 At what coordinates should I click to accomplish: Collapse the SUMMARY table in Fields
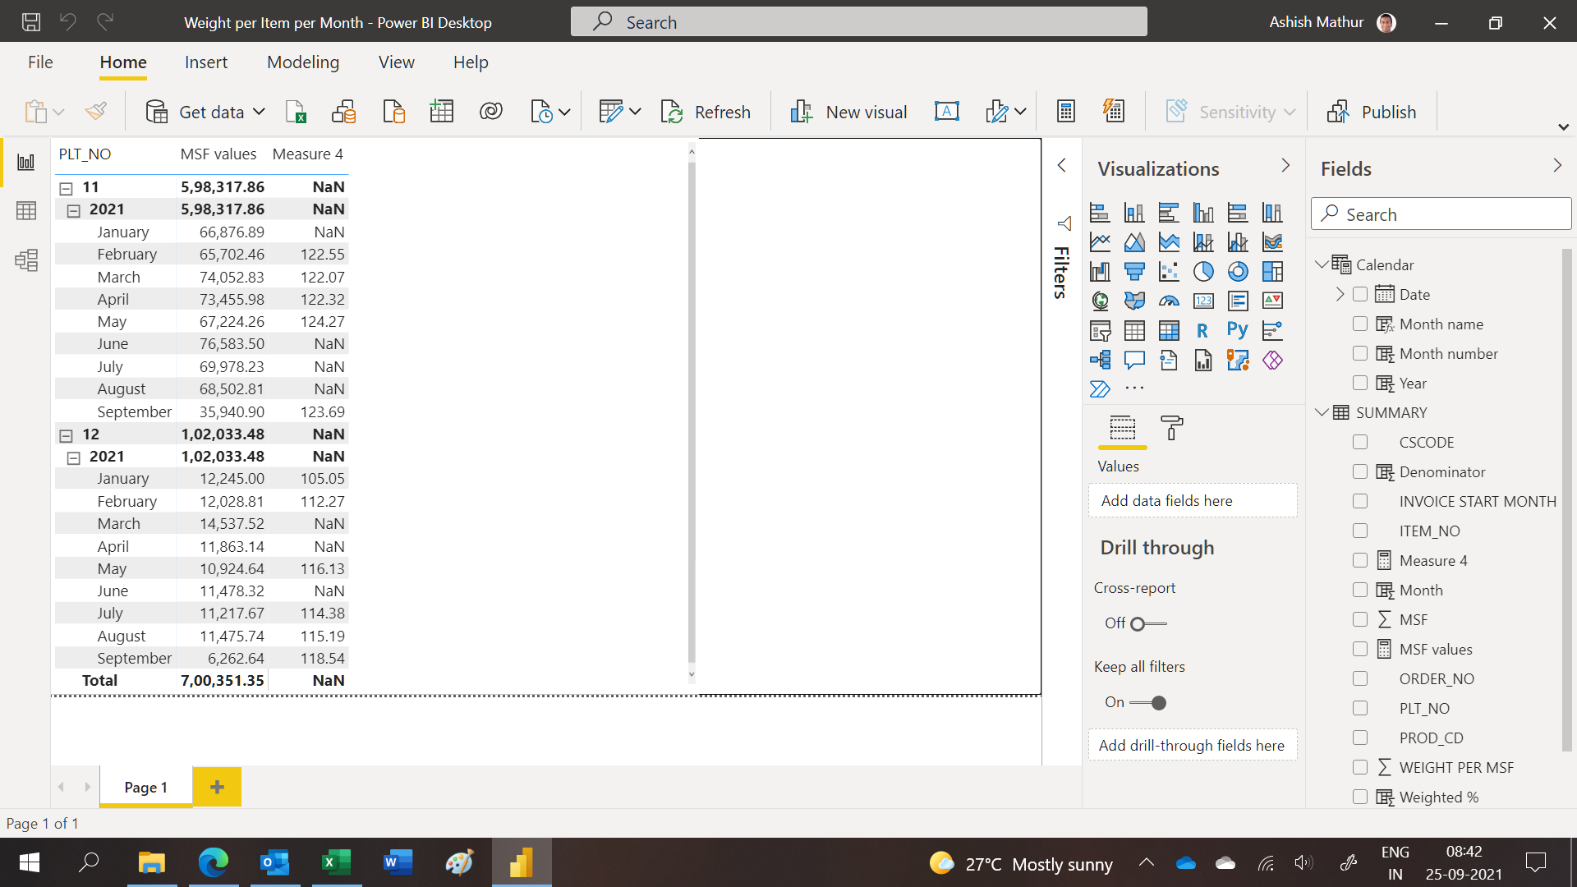(x=1322, y=412)
